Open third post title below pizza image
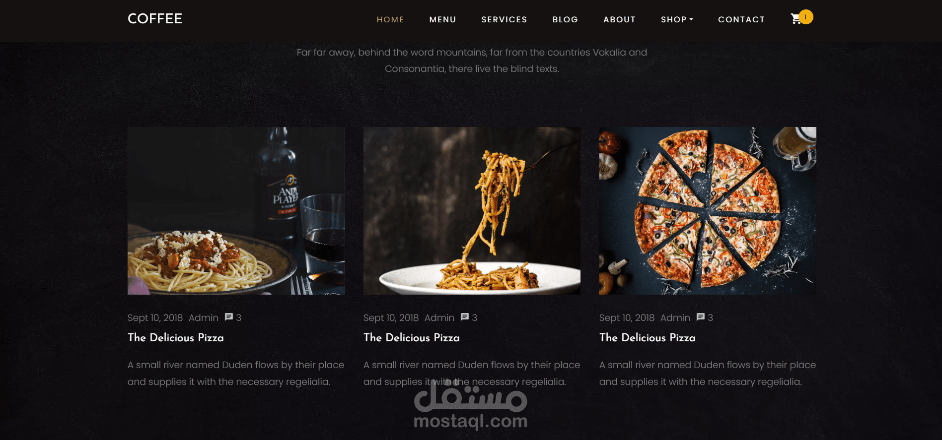Screen dimensions: 942x440 pyautogui.click(x=648, y=337)
